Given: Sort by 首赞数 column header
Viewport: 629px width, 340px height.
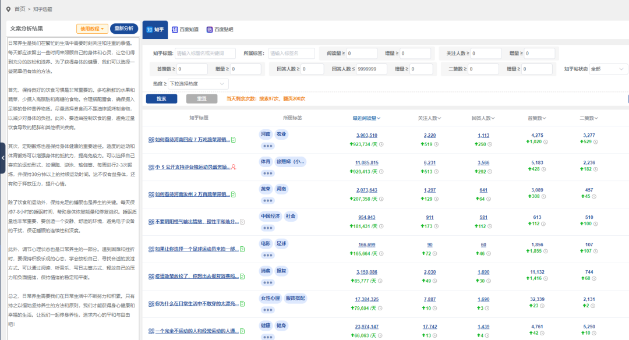Looking at the screenshot, I should (x=537, y=118).
